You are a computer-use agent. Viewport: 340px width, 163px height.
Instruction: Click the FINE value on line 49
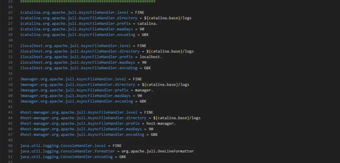pos(117,146)
